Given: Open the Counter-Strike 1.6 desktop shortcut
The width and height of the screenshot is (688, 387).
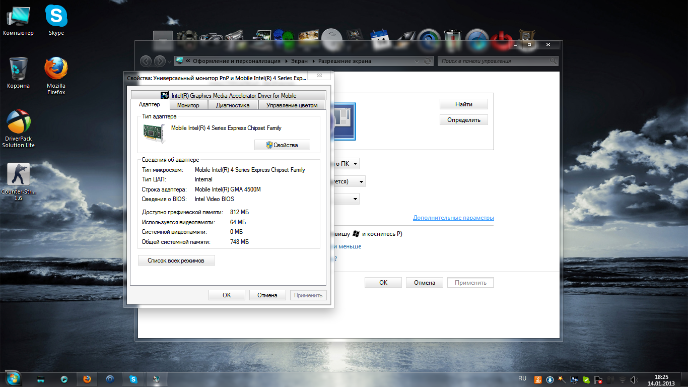Looking at the screenshot, I should (19, 175).
